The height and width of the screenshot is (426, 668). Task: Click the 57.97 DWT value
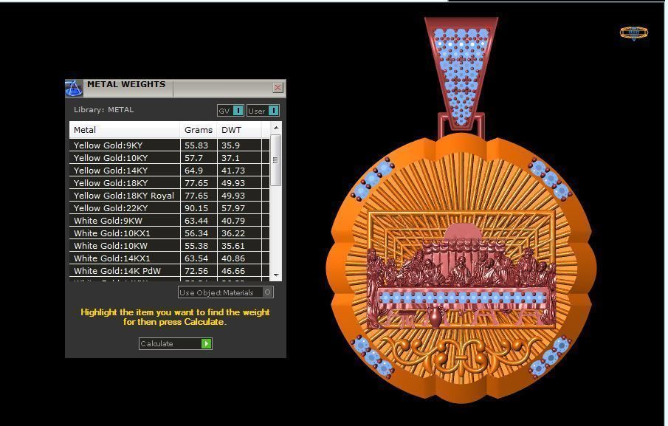click(233, 208)
